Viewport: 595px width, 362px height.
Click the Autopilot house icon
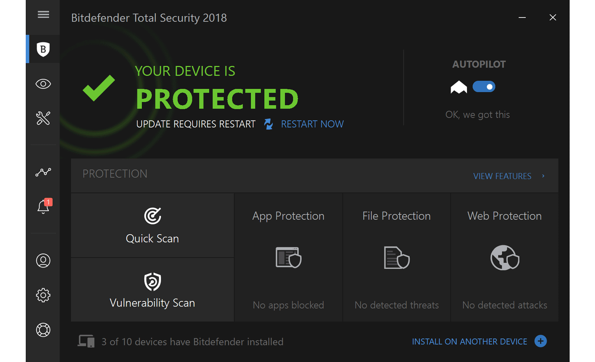(459, 87)
